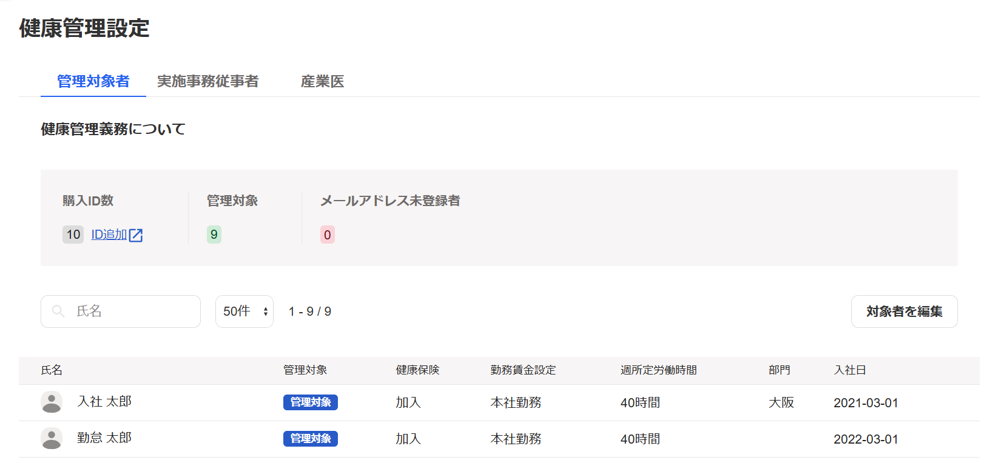This screenshot has width=1001, height=463.
Task: Switch to the 管理対象者 tab
Action: 93,81
